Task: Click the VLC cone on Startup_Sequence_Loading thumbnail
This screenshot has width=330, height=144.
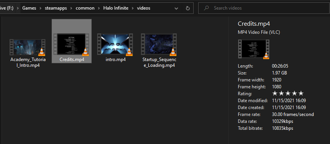Action: (x=173, y=52)
